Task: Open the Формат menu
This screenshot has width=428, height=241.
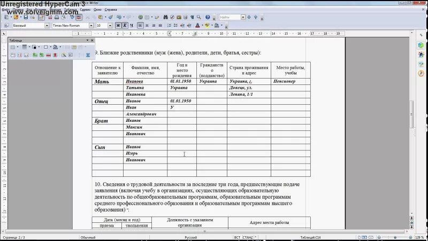Action: [x=55, y=10]
